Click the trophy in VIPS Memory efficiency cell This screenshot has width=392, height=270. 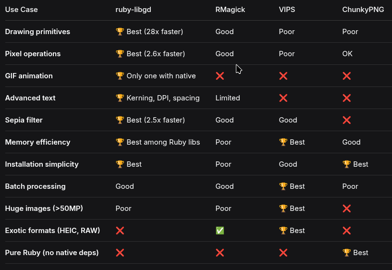point(283,142)
